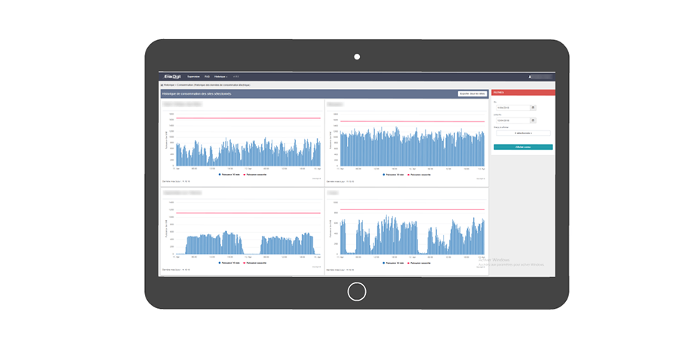Open the sites selection dropdown in filters

522,133
